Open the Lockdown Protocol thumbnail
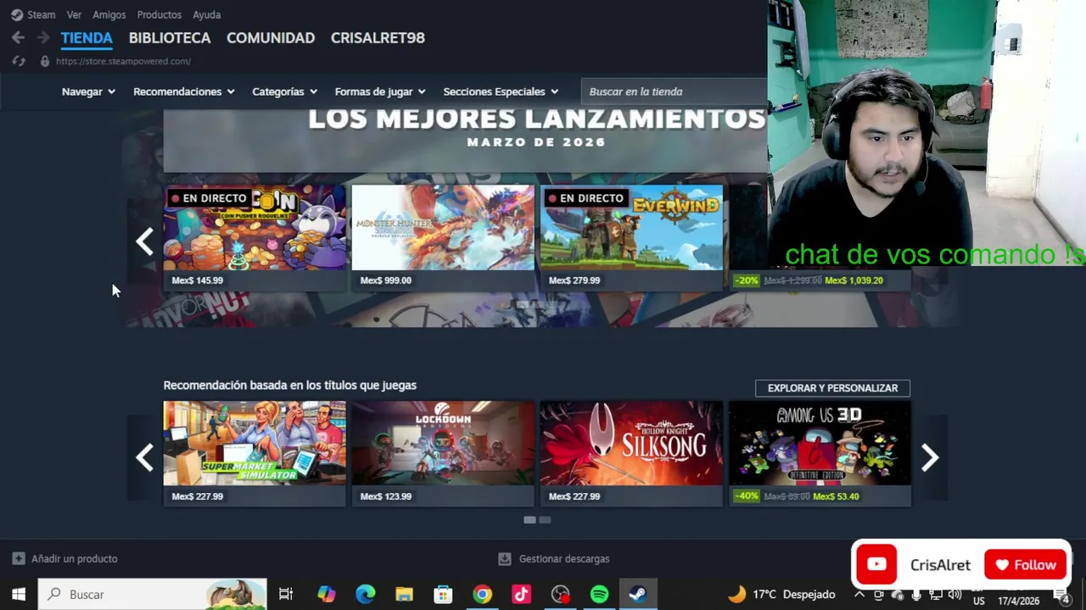This screenshot has height=610, width=1086. [443, 443]
